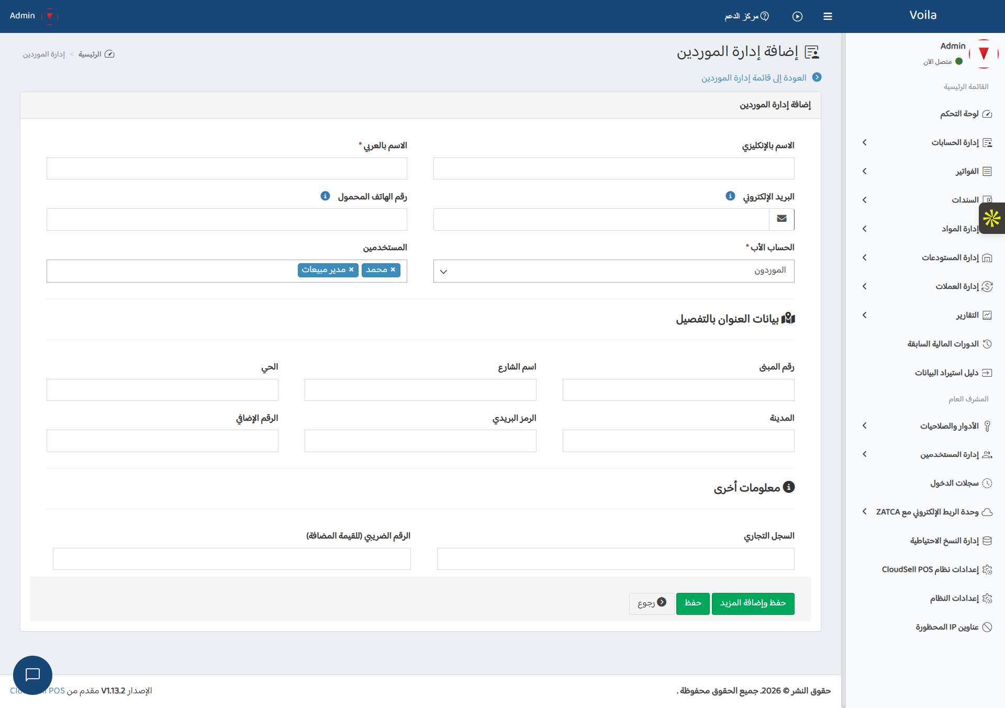Click info icon next to رقم الهاتف المحمول
The height and width of the screenshot is (708, 1005).
click(x=325, y=196)
